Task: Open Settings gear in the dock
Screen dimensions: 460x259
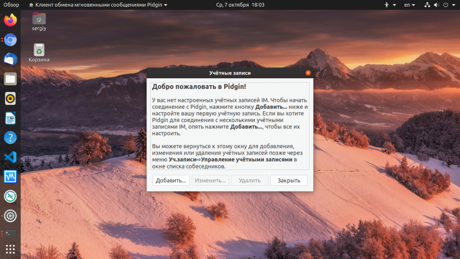Action: point(10,216)
